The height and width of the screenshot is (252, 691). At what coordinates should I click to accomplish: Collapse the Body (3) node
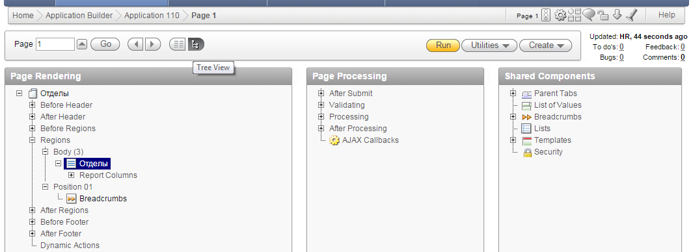45,152
